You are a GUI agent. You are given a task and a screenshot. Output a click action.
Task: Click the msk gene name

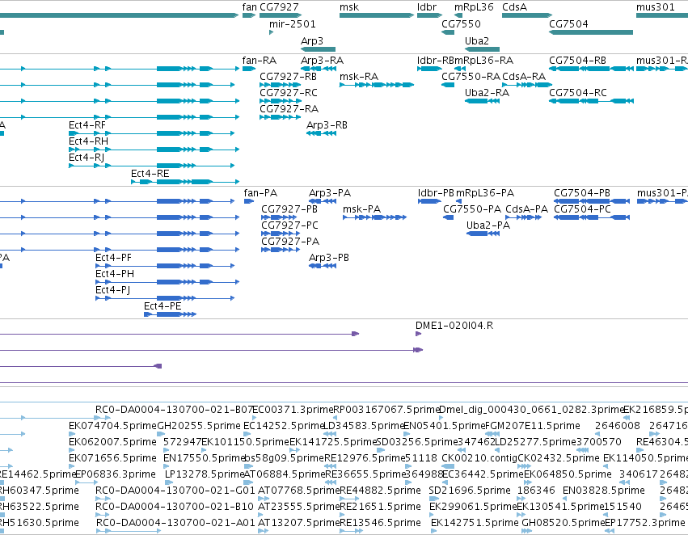pyautogui.click(x=349, y=7)
